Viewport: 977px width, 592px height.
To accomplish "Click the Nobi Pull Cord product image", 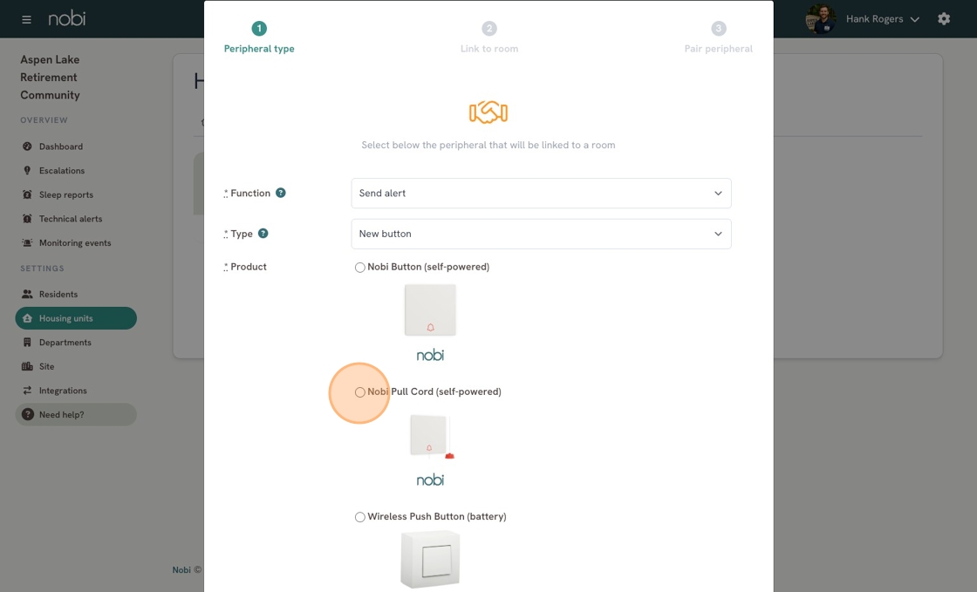I will pyautogui.click(x=431, y=436).
